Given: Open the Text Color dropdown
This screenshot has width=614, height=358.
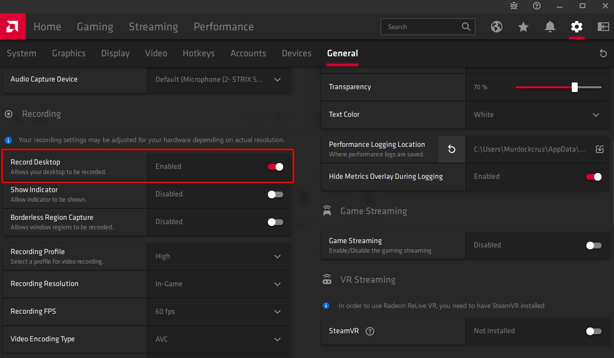Looking at the screenshot, I should coord(595,115).
